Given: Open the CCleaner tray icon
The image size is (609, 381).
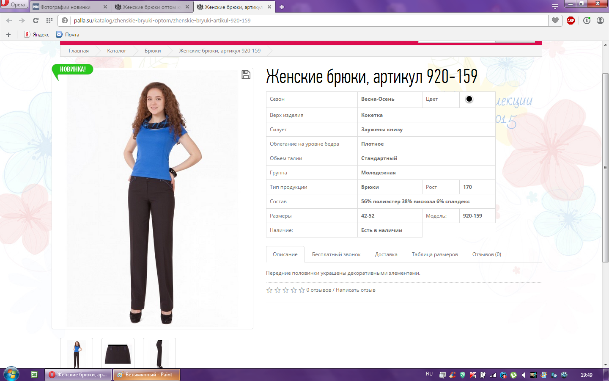Looking at the screenshot, I should pos(453,375).
